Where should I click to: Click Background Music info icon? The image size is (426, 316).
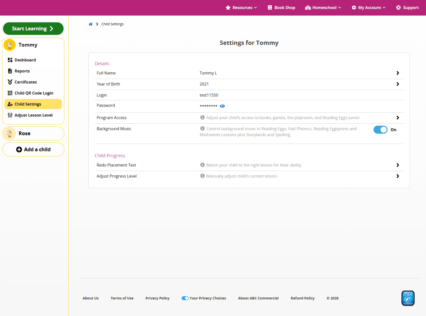pyautogui.click(x=202, y=128)
